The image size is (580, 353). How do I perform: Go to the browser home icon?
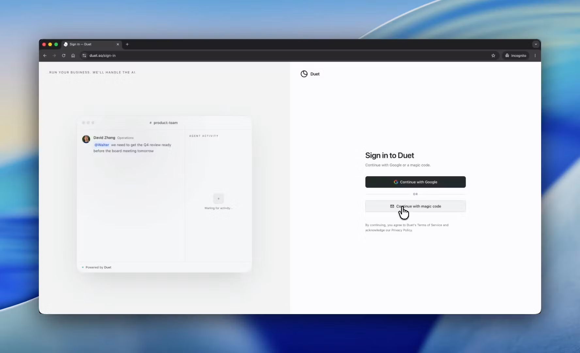(73, 56)
